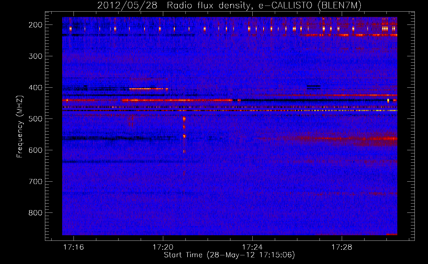Click the 200 frequency tick label

(x=35, y=25)
